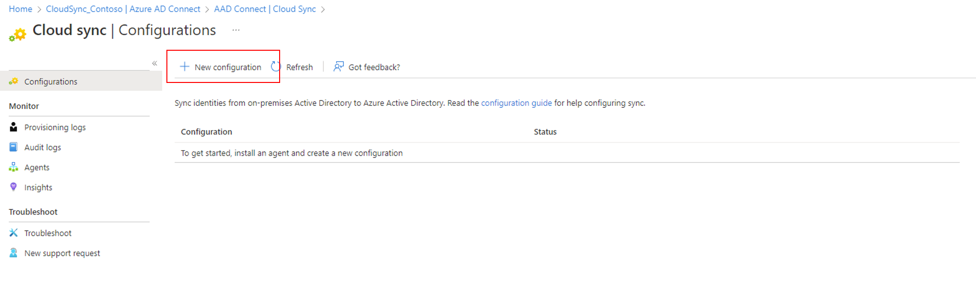Expand breadcrumb chevron after Home

click(x=39, y=9)
